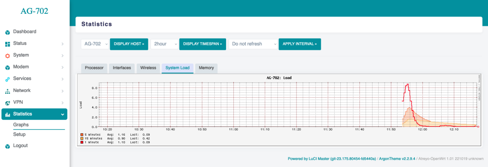Screen dimensions: 488x167
Task: Click the VPN globe icon
Action: point(7,103)
